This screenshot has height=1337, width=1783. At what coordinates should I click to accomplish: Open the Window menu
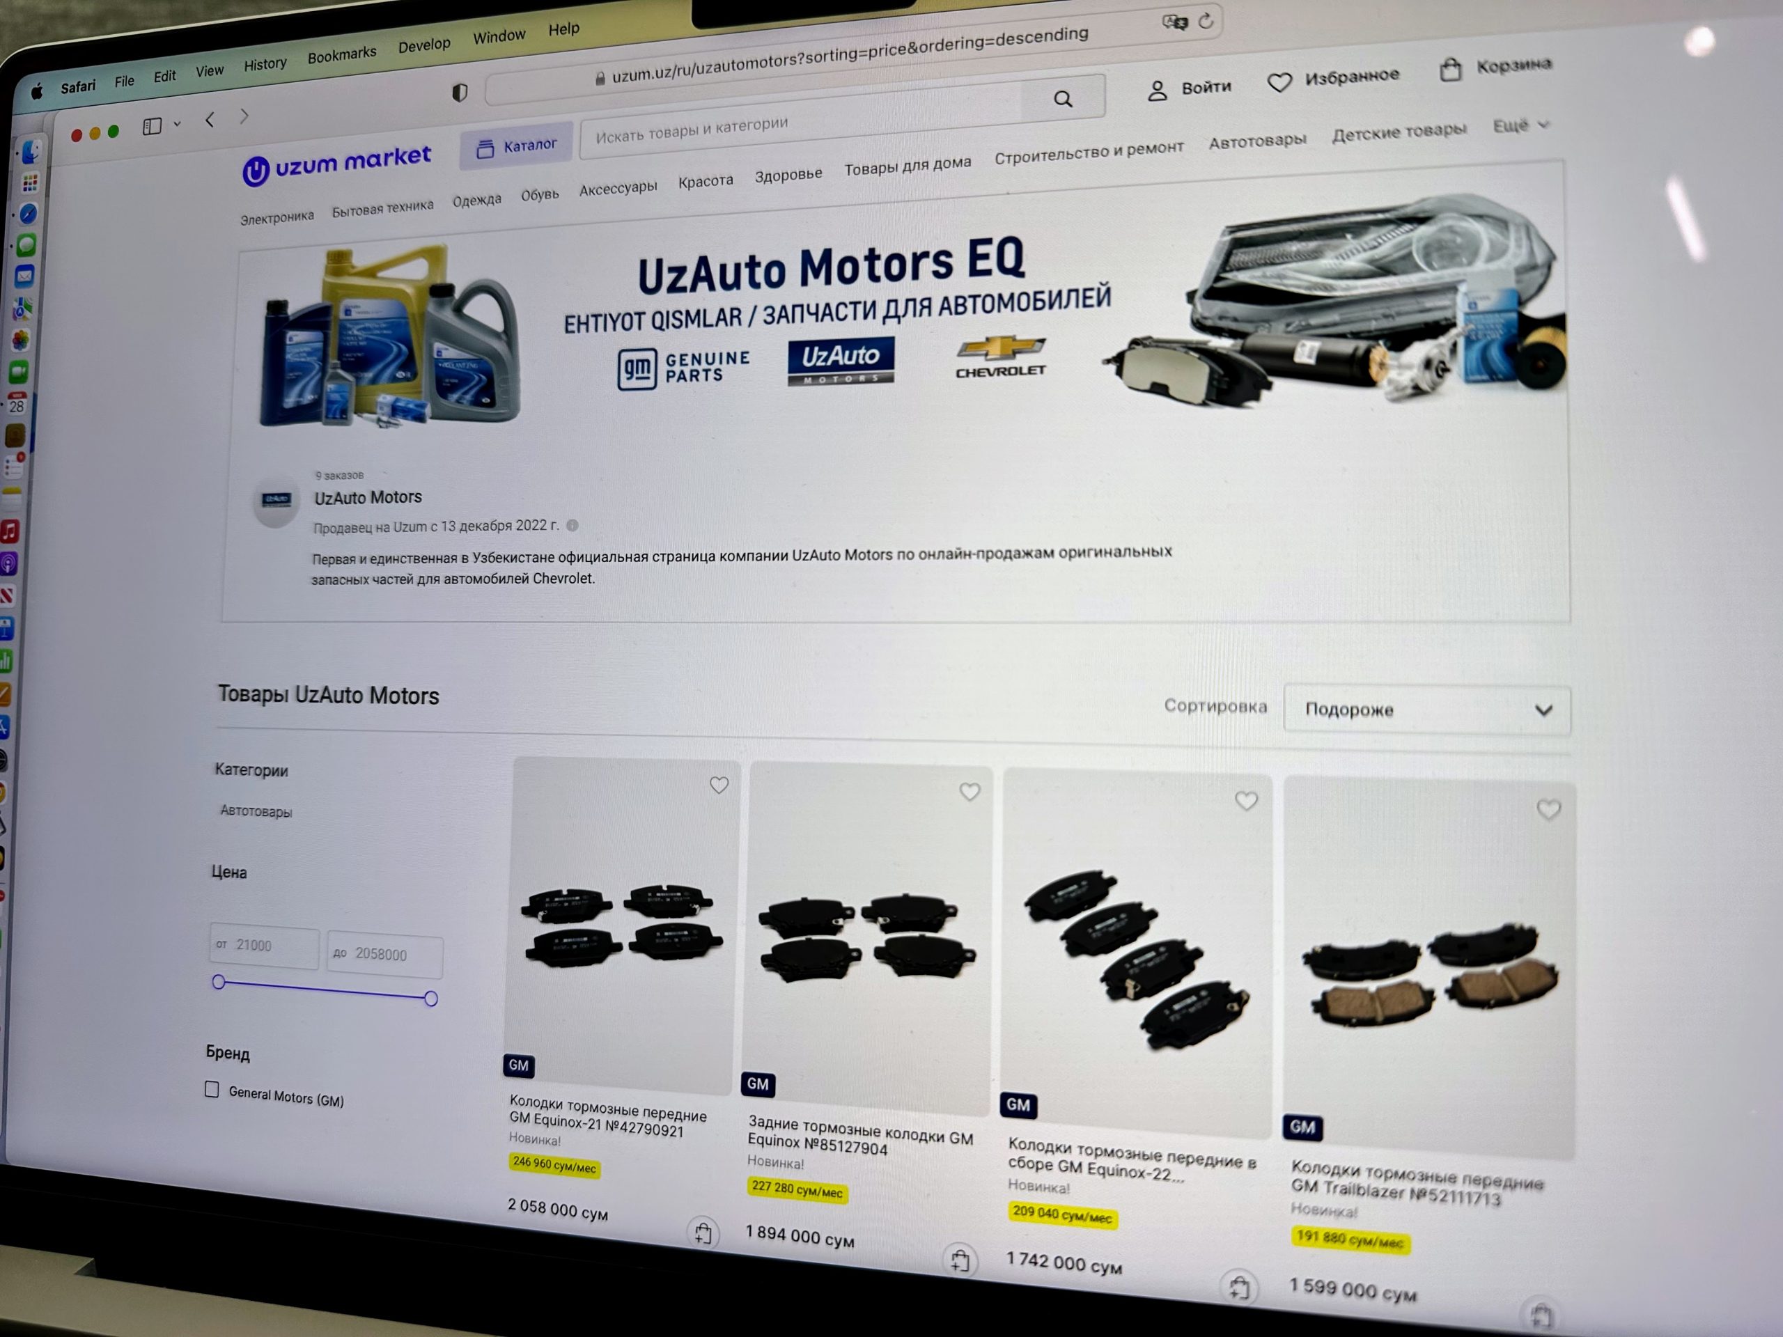[499, 36]
